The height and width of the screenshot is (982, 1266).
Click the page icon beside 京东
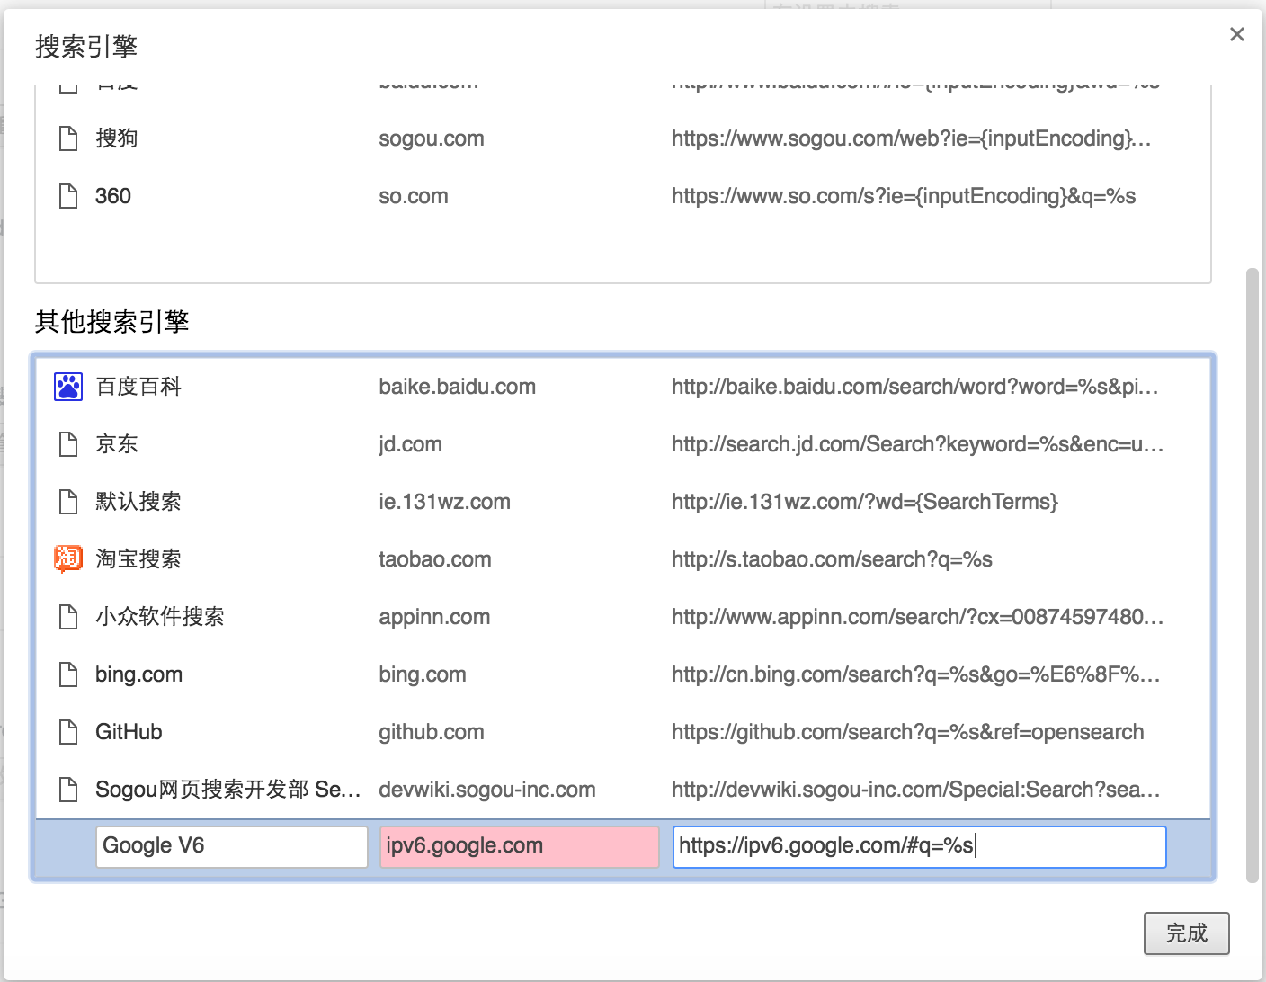point(68,444)
